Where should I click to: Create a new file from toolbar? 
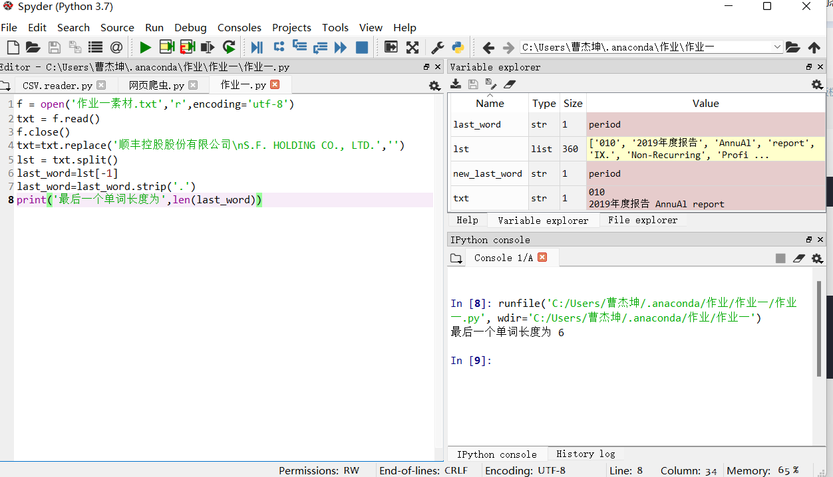click(x=13, y=47)
